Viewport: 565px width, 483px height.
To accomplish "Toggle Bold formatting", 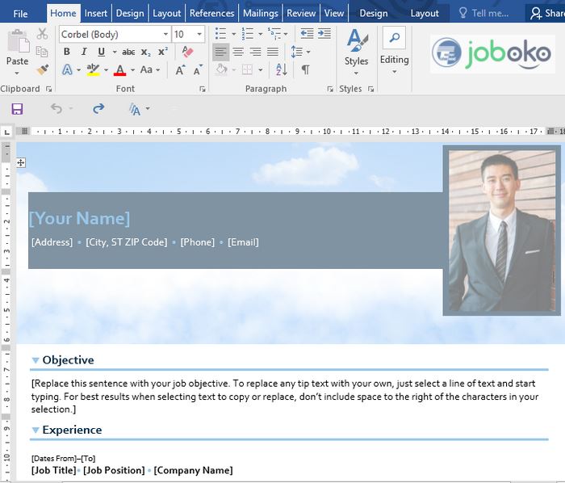I will pos(67,52).
